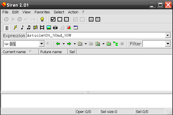Click the greyed-out sketch icon
The image size is (173, 115).
click(x=62, y=28)
